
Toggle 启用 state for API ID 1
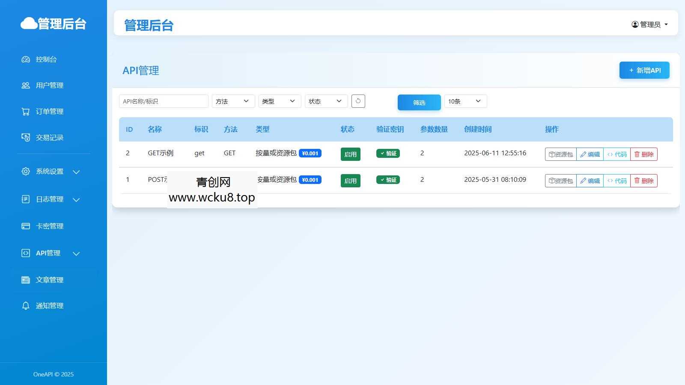(350, 181)
